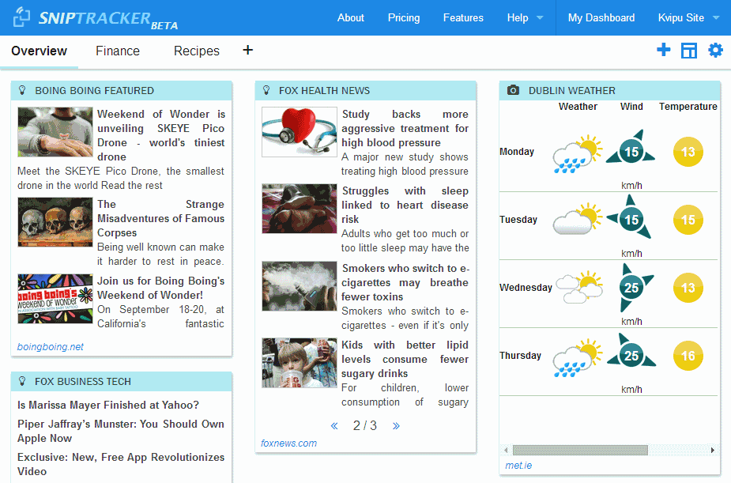This screenshot has width=731, height=483.
Task: Click the weather scrollbar right arrow
Action: point(712,450)
